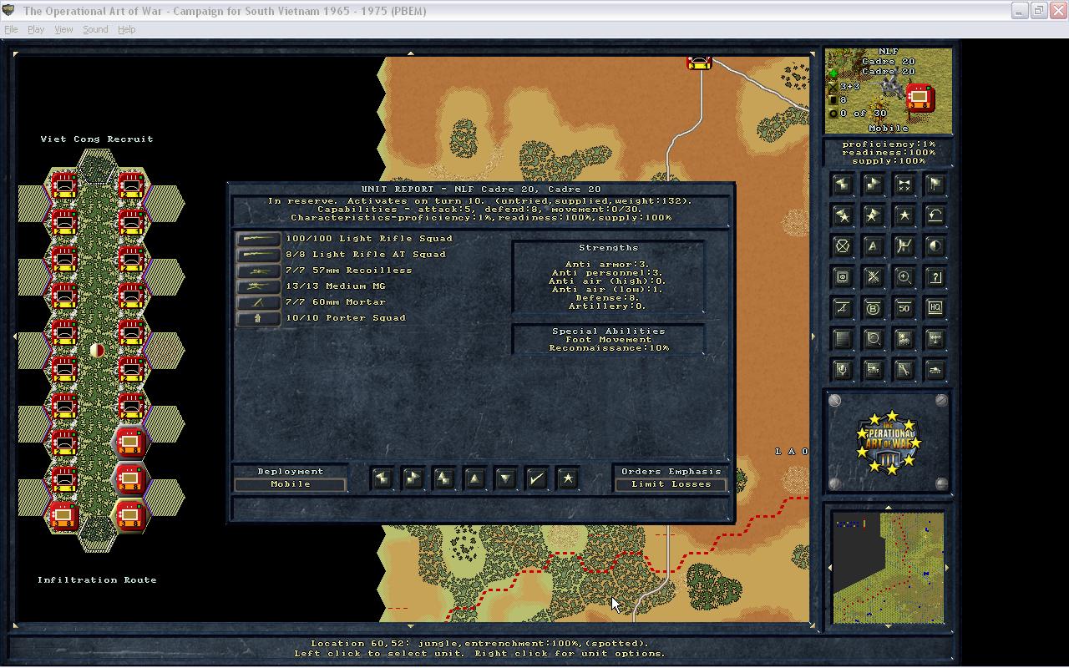
Task: Select the 10/10 Porter Squad row
Action: [322, 318]
